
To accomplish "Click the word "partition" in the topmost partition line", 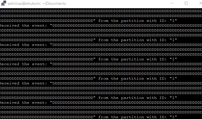I will point(132,21).
